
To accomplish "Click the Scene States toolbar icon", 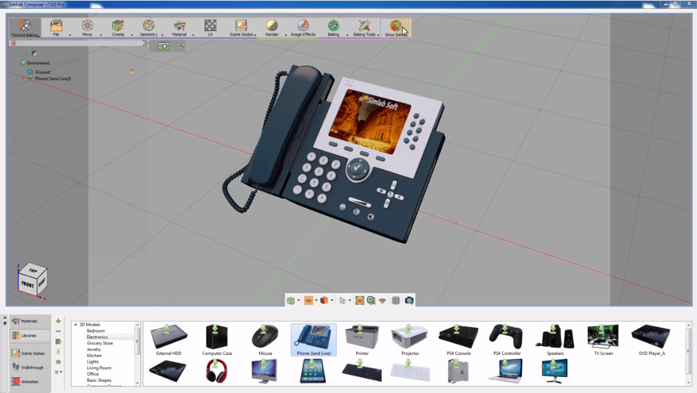I will pos(241,25).
